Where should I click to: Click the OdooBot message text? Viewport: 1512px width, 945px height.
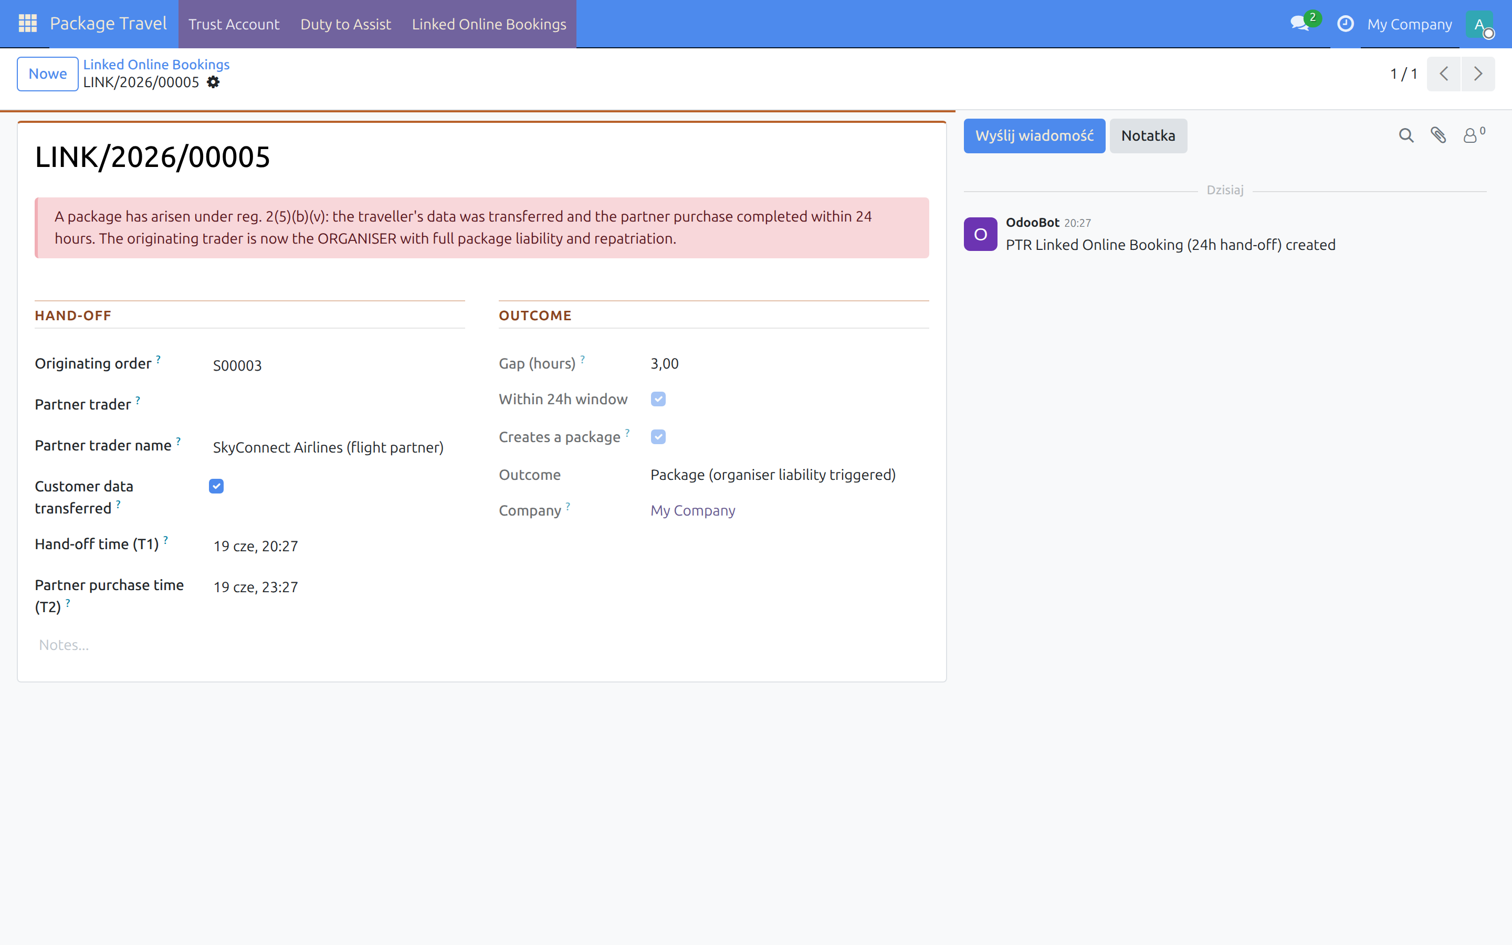tap(1170, 245)
